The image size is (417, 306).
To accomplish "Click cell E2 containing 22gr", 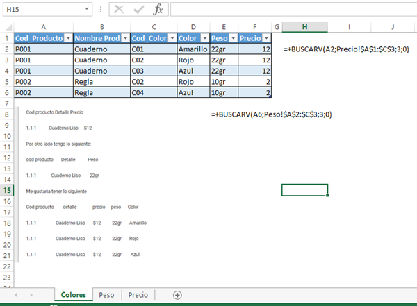I will 224,49.
